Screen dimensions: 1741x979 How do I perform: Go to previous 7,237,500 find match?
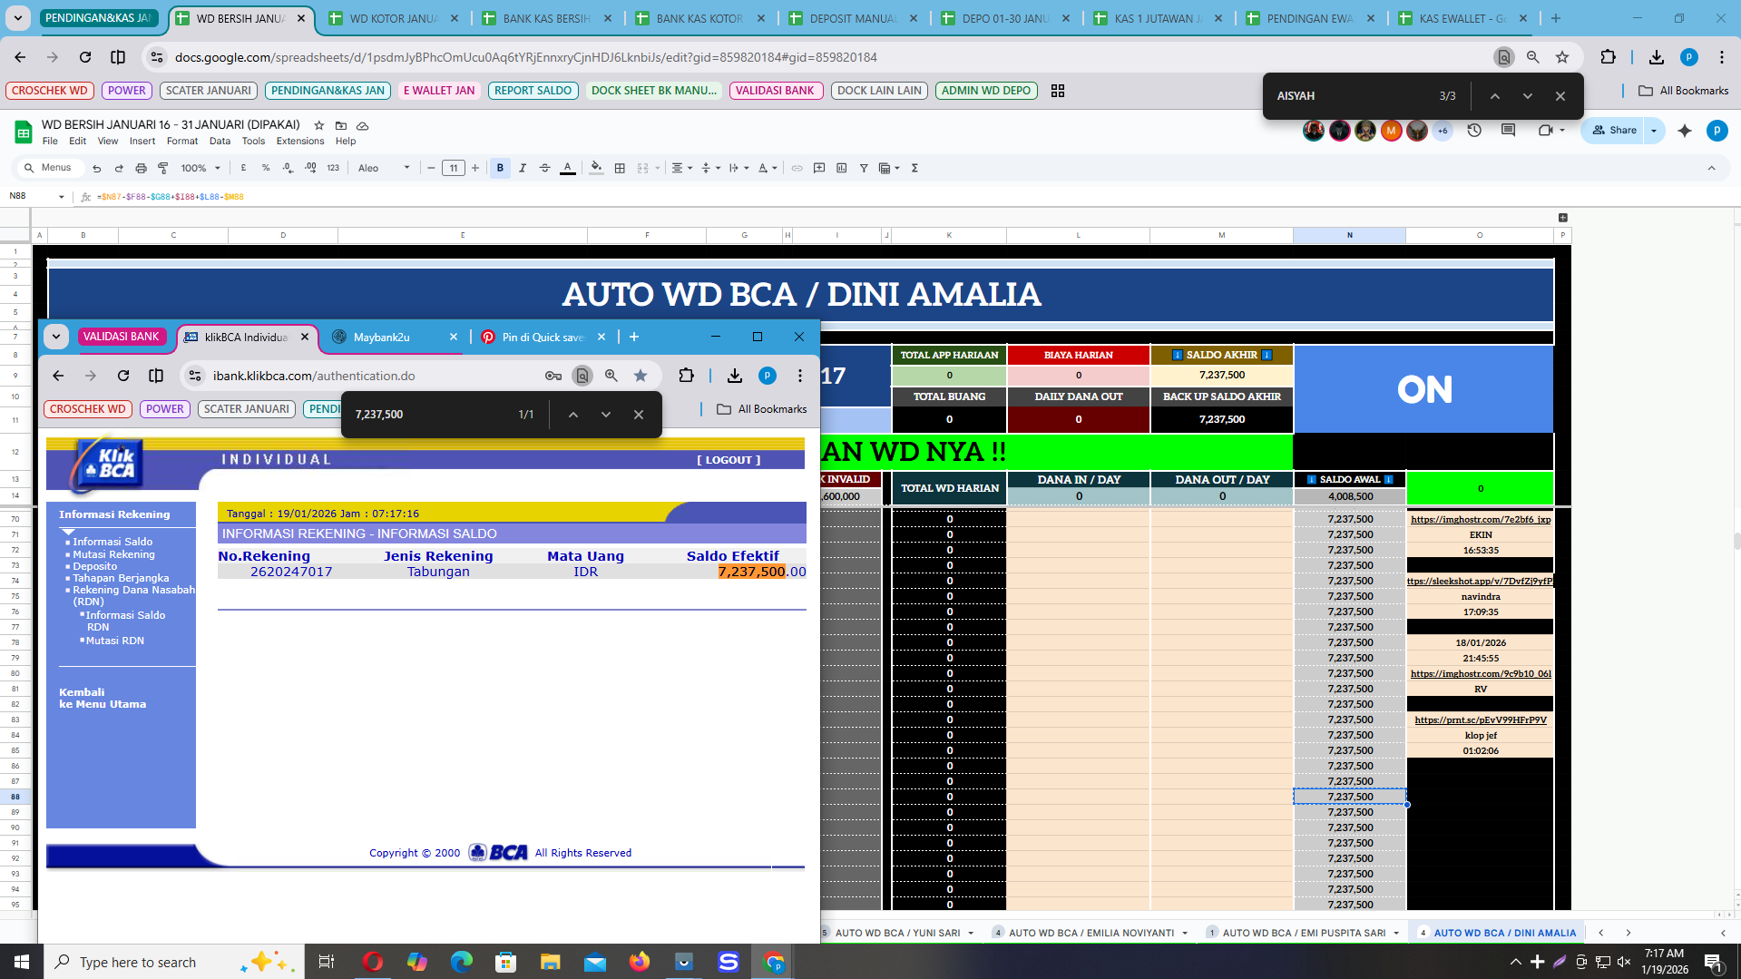tap(573, 415)
